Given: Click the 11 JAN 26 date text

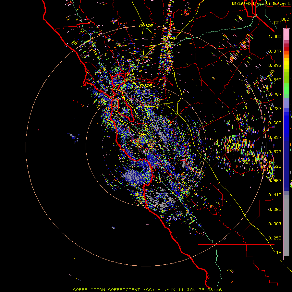Looking at the screenshot, I should click(191, 290).
